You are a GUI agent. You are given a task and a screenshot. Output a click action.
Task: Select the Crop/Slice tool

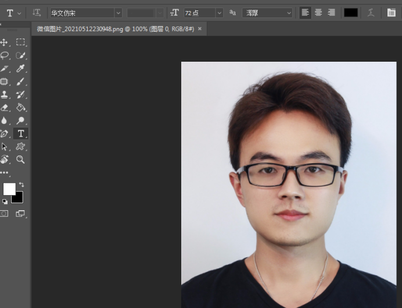click(x=5, y=69)
